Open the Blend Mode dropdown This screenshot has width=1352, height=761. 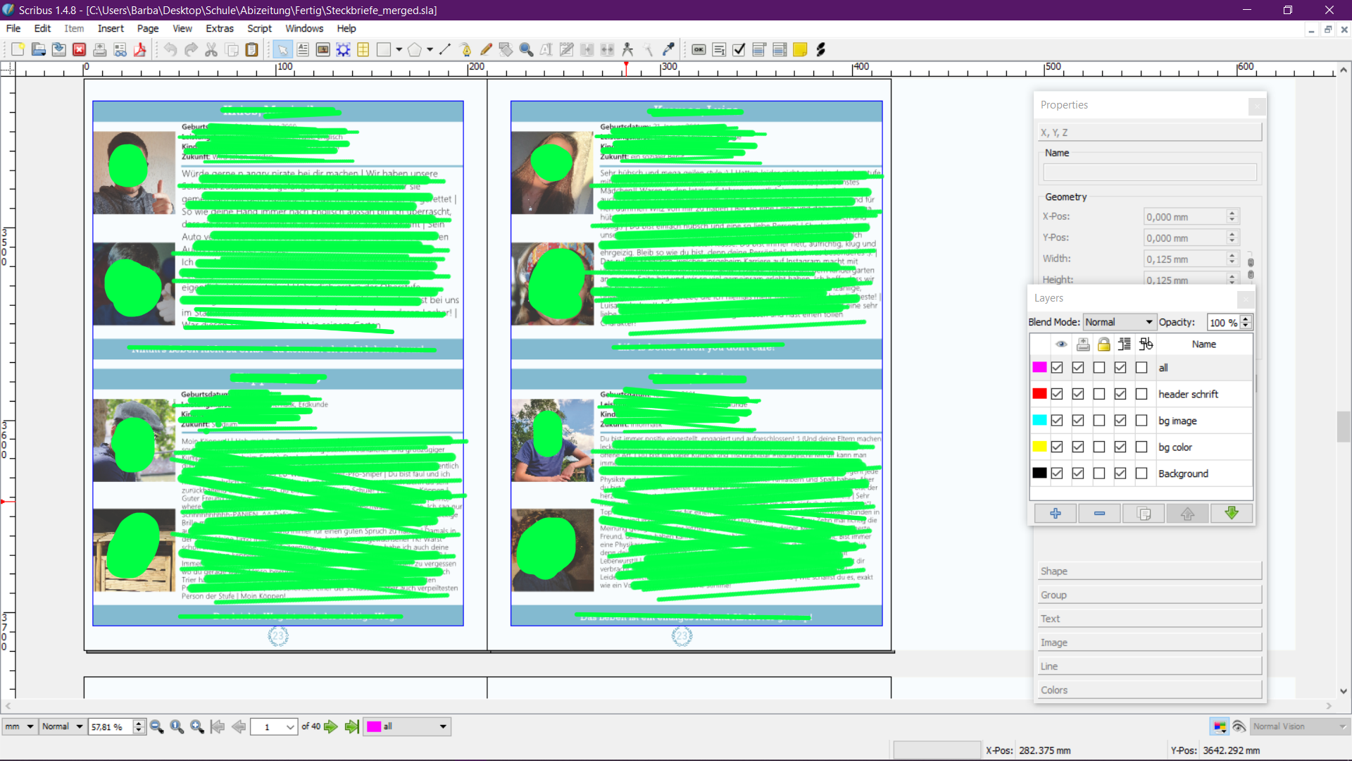point(1119,322)
